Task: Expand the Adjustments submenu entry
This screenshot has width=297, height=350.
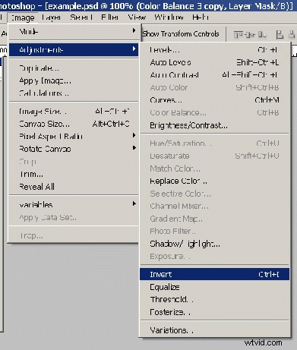Action: point(74,49)
